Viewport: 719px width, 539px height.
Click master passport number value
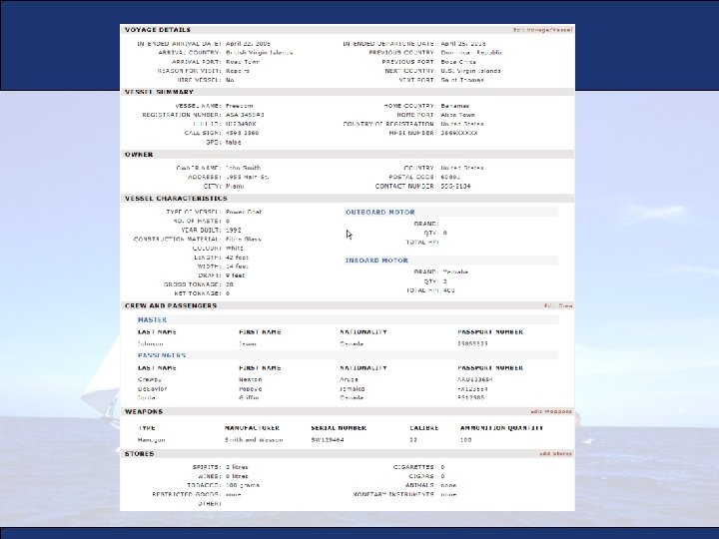pos(472,343)
